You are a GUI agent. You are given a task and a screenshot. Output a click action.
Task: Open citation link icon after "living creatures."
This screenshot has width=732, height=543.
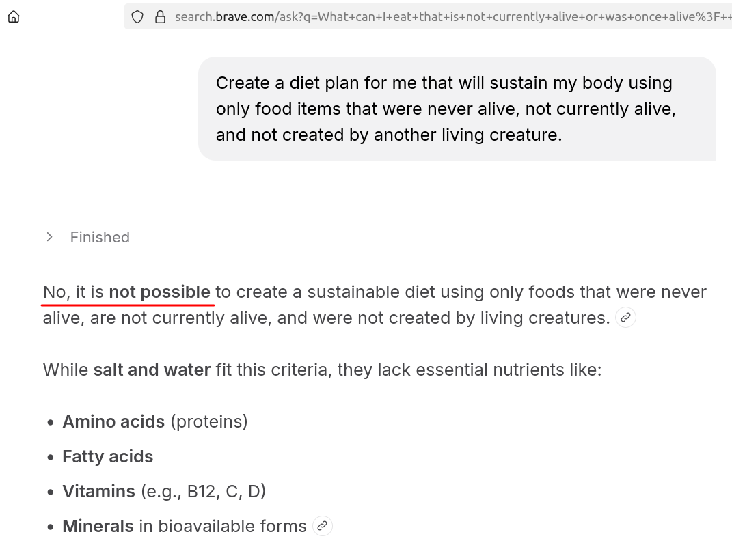click(625, 318)
